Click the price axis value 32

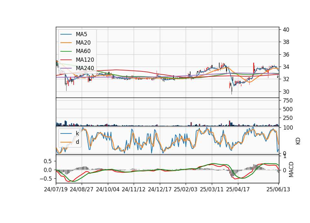[286, 79]
